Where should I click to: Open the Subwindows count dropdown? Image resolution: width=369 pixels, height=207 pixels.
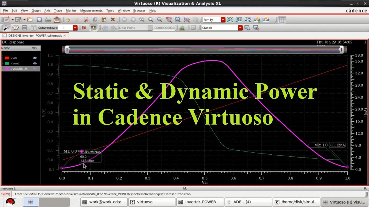75,28
